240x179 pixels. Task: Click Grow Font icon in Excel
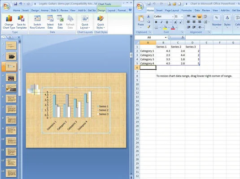point(175,22)
